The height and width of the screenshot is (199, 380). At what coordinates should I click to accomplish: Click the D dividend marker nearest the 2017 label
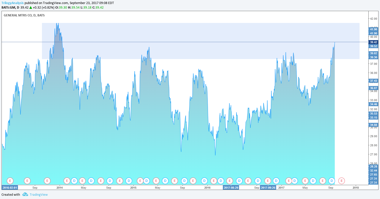tap(276, 181)
